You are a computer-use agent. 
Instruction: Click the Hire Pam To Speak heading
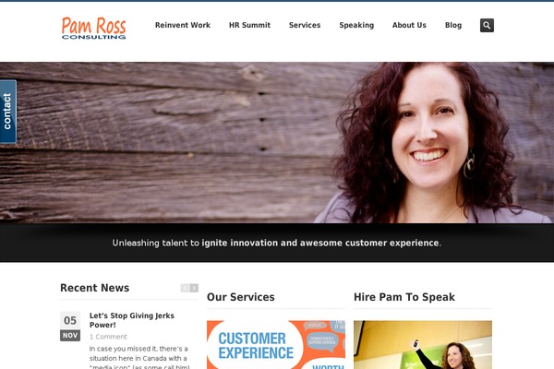[404, 297]
